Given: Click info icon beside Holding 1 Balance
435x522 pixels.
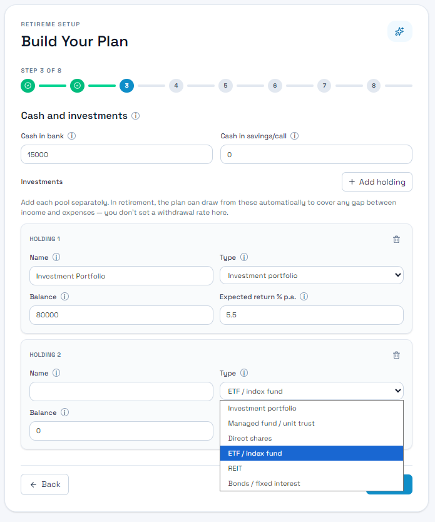Looking at the screenshot, I should [x=64, y=297].
